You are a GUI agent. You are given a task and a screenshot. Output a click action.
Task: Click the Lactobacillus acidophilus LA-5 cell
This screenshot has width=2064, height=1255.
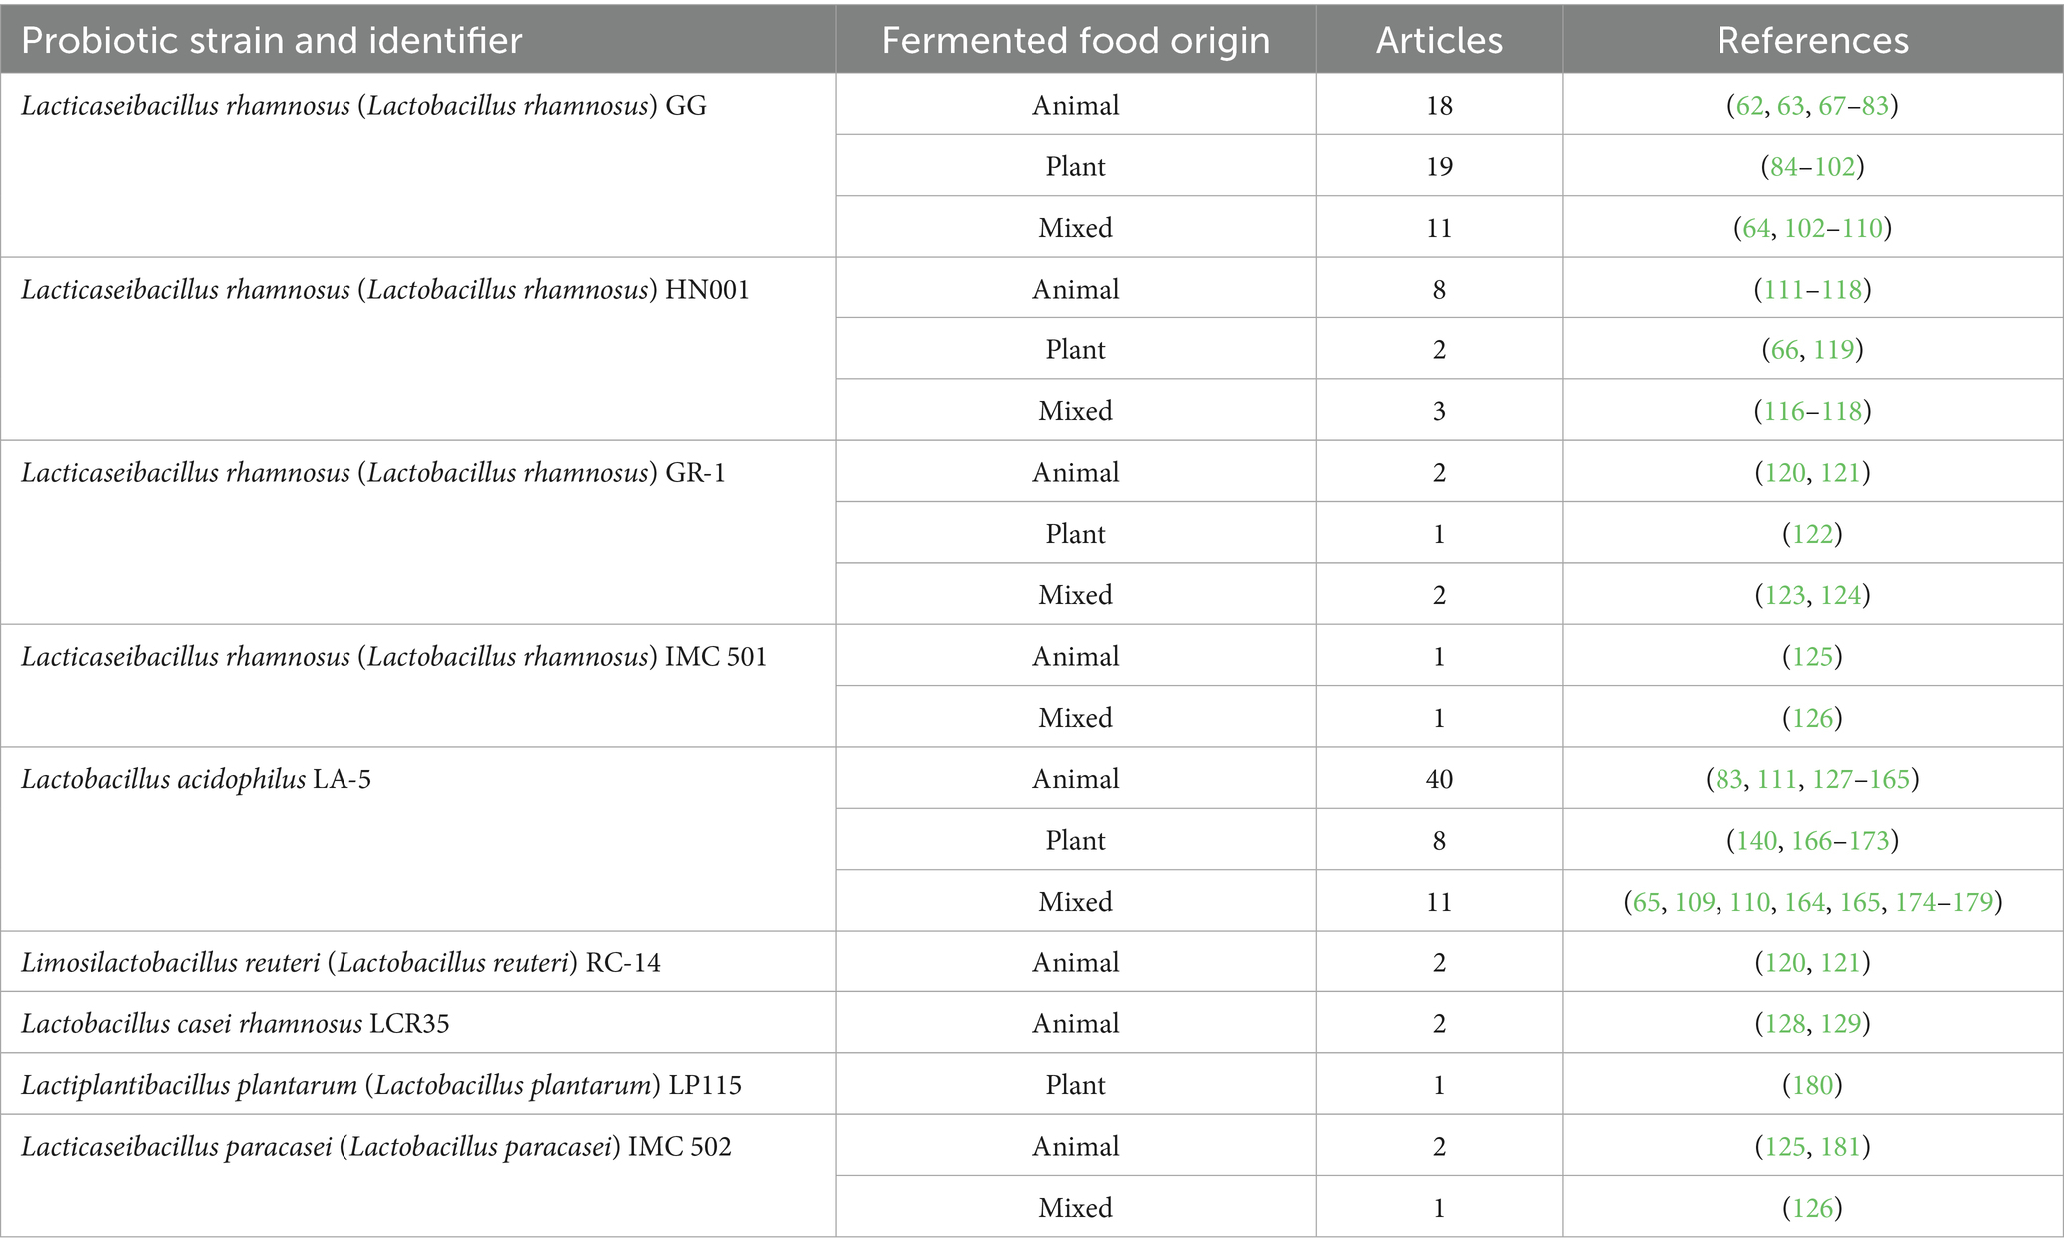(x=197, y=779)
